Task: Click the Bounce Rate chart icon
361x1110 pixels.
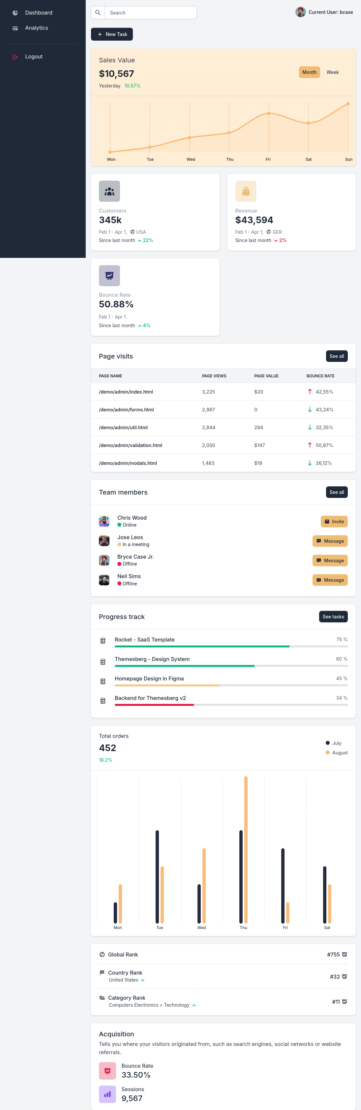Action: point(109,276)
